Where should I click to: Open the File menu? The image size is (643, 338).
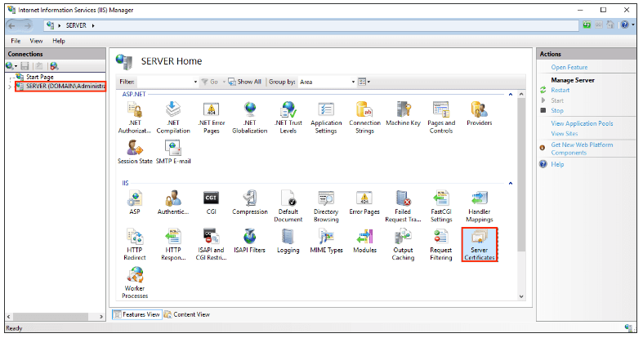click(16, 41)
